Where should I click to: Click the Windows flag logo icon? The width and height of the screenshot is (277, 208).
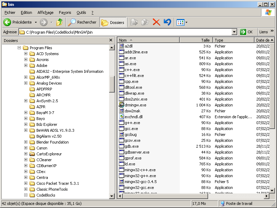tap(268, 12)
